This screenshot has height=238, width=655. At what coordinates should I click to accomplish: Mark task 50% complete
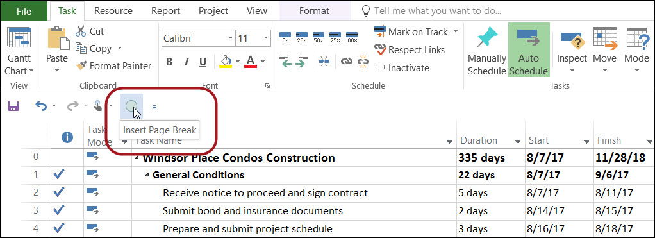(x=319, y=37)
